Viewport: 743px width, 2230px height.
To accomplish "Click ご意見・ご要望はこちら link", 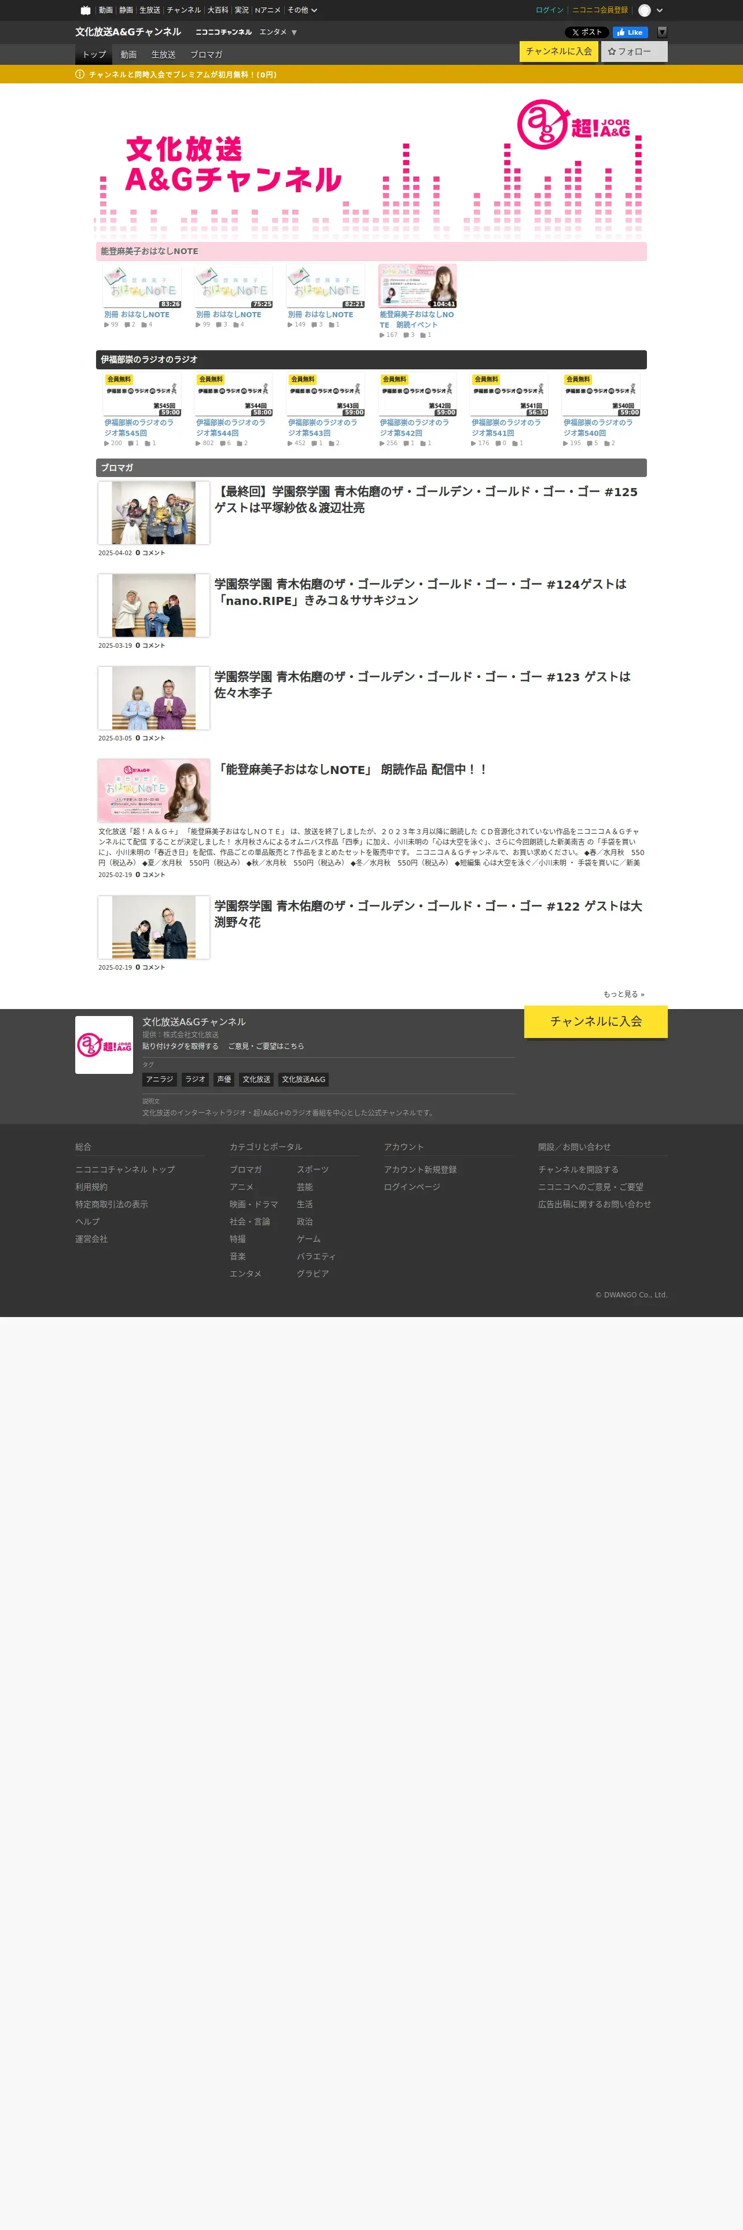I will tap(266, 1046).
